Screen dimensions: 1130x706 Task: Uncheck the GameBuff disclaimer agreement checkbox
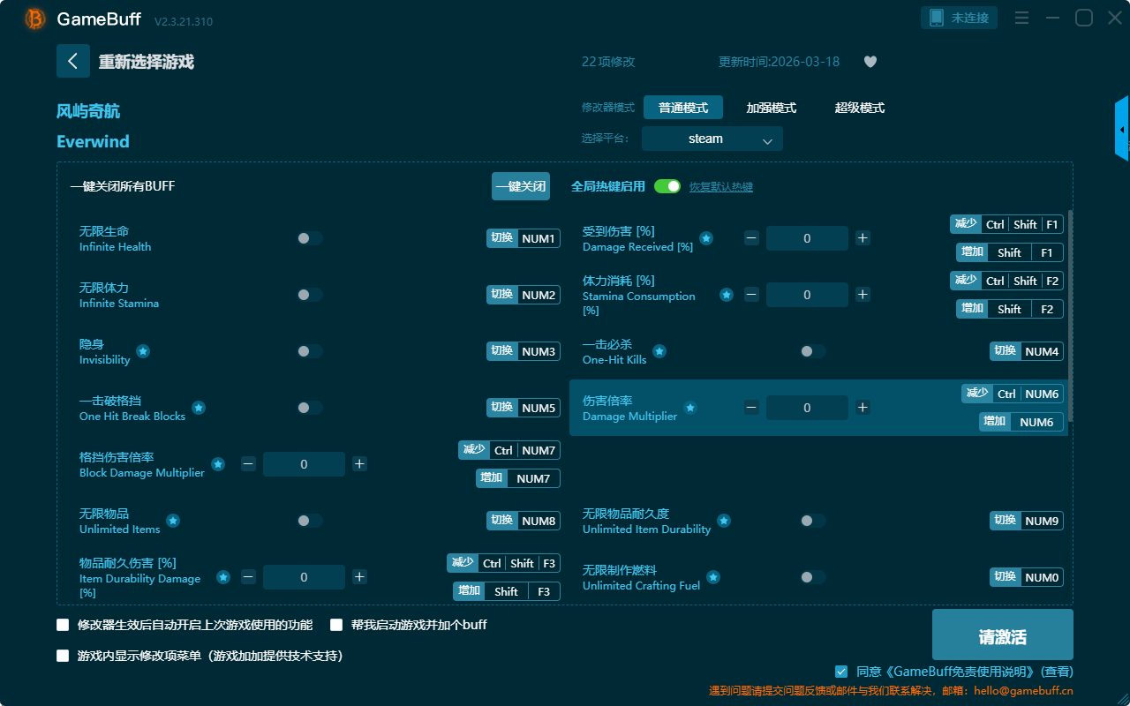pyautogui.click(x=841, y=671)
